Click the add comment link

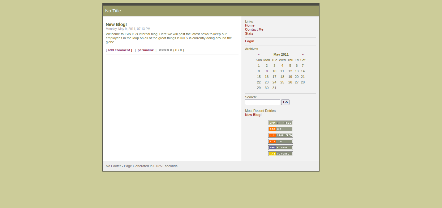[119, 50]
